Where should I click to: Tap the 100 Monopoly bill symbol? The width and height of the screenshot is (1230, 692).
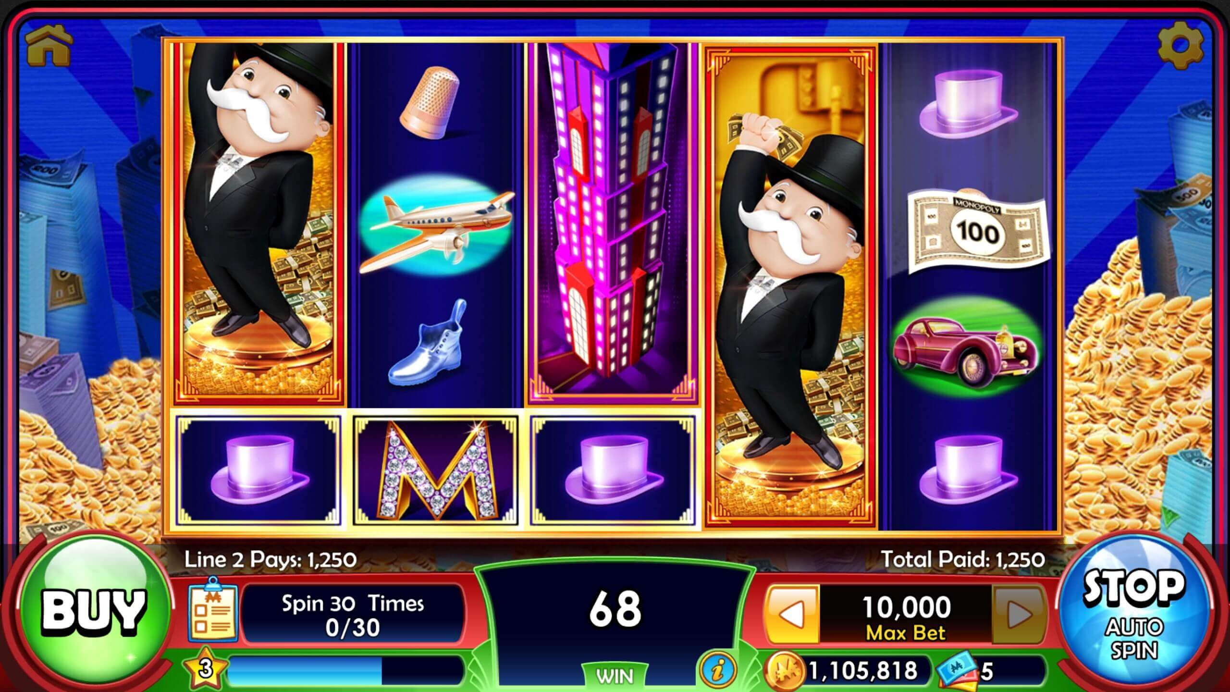[977, 232]
